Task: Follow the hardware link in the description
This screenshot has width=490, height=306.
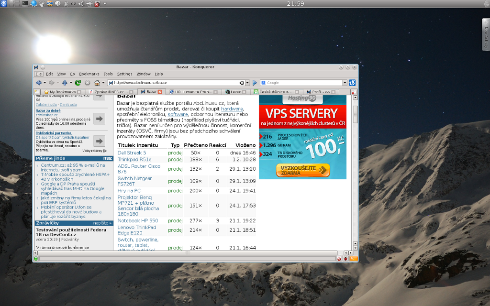Action: (232, 109)
